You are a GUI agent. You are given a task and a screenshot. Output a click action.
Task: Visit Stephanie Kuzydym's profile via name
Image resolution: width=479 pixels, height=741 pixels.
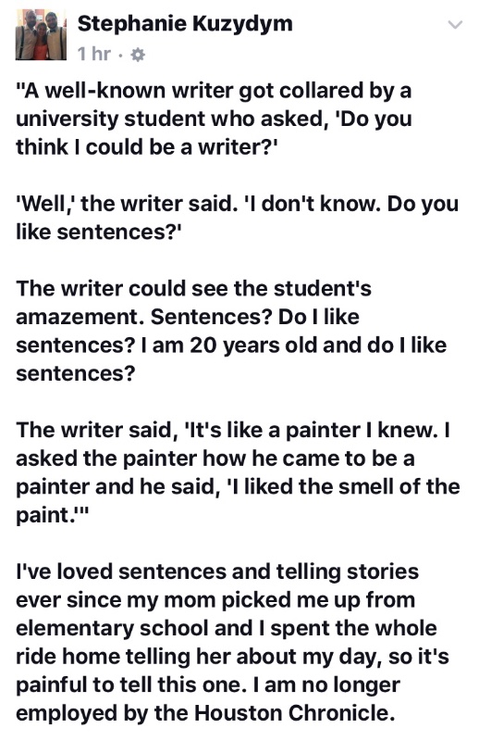pyautogui.click(x=185, y=23)
